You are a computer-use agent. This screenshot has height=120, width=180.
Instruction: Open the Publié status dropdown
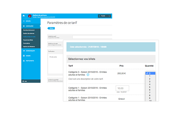(x=104, y=16)
